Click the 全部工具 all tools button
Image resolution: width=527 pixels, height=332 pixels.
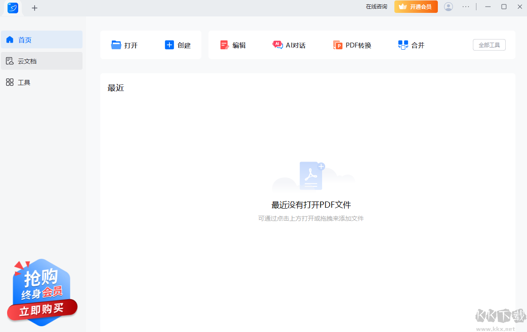click(489, 45)
